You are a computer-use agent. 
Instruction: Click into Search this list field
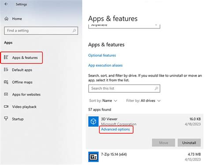point(124,88)
